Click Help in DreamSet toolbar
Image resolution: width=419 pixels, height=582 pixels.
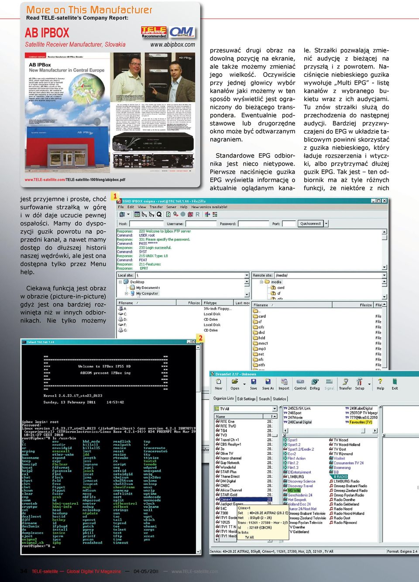[x=380, y=384]
